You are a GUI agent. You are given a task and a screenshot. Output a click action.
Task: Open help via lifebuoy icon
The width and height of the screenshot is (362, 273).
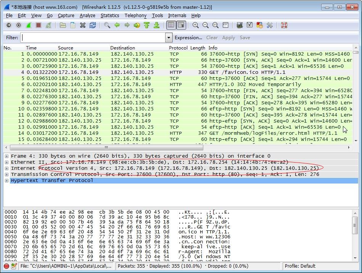[284, 25]
